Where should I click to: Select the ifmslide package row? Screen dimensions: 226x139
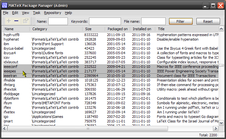tap(111, 80)
